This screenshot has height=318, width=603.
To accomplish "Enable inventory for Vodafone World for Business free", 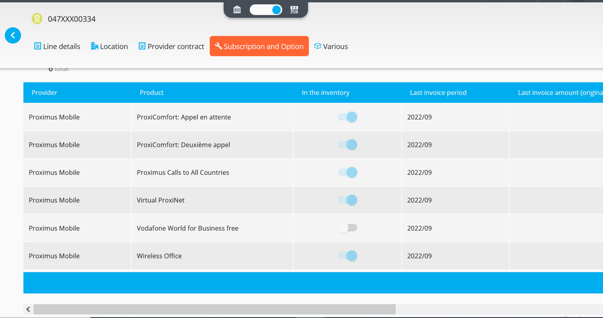I will click(347, 228).
